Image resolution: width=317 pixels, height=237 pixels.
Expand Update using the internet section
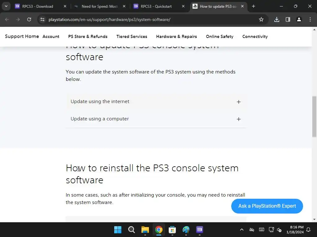156,102
